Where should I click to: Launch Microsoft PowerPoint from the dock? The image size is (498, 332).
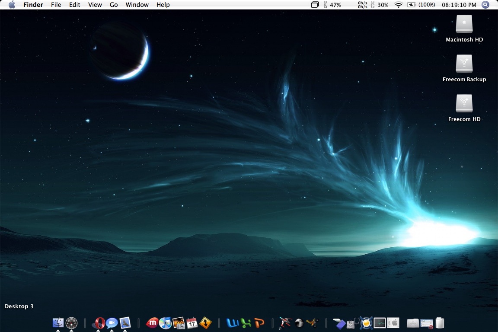point(259,323)
